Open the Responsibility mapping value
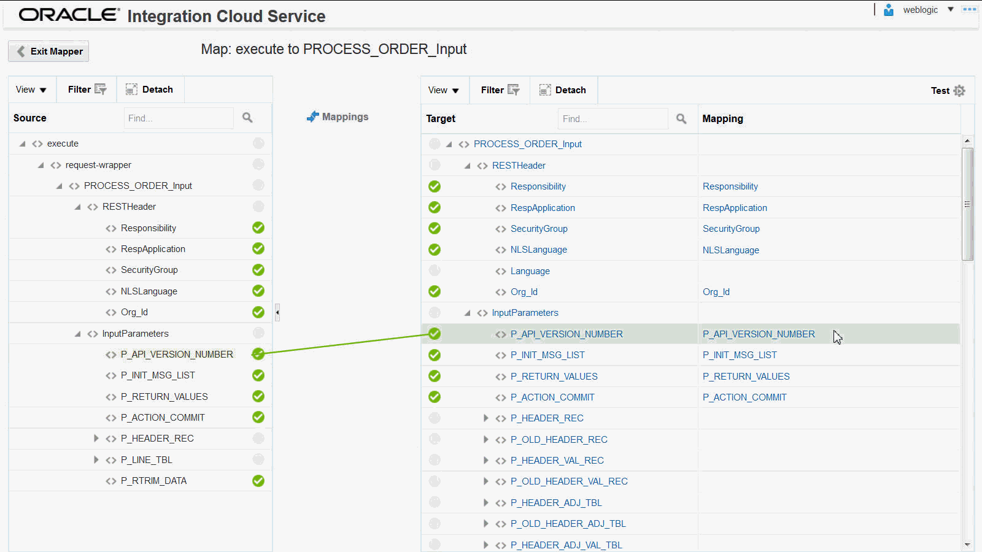 [730, 186]
